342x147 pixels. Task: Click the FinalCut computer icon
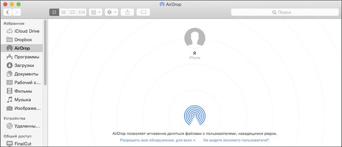tap(10, 144)
